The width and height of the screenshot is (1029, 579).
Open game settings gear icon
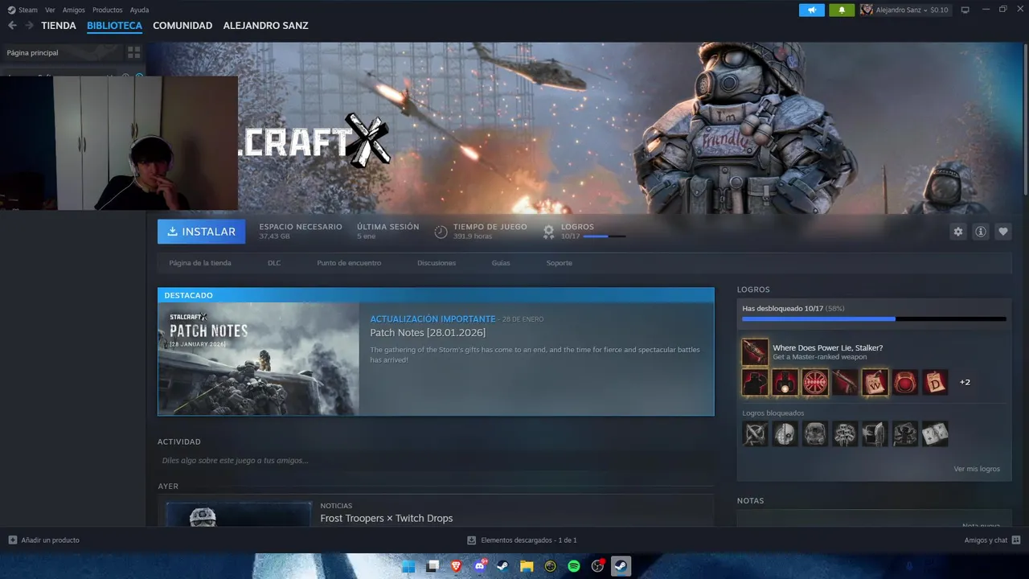tap(958, 232)
